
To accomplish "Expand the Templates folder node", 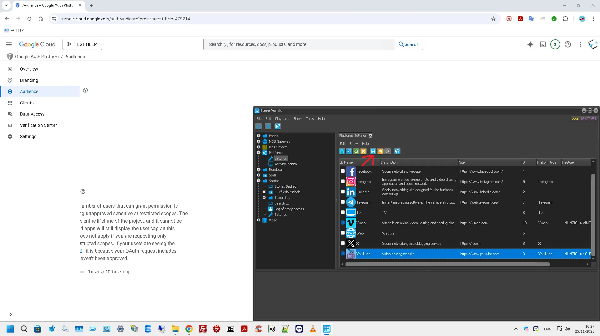I will click(264, 198).
